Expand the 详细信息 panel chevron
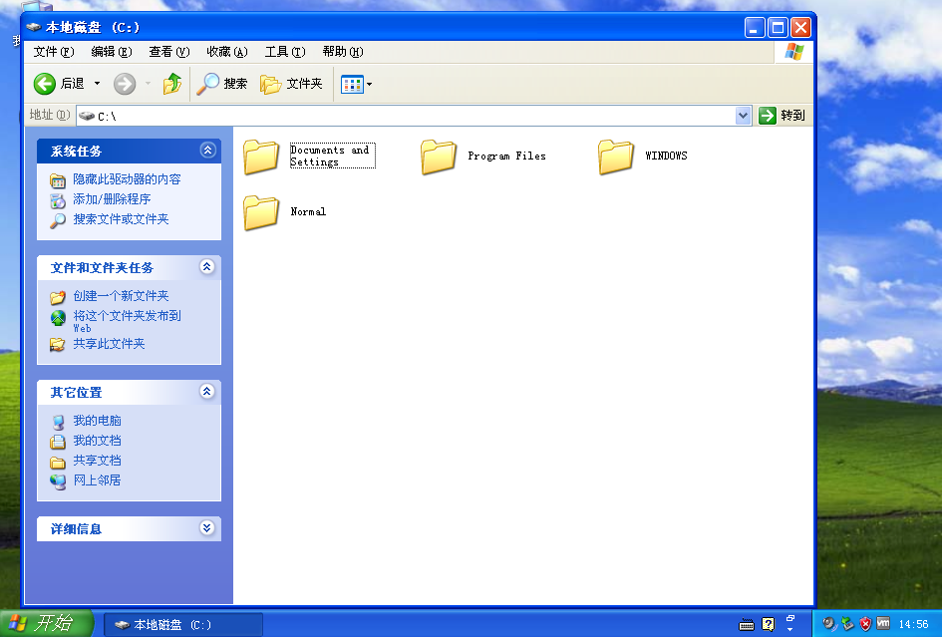The height and width of the screenshot is (637, 942). click(207, 528)
